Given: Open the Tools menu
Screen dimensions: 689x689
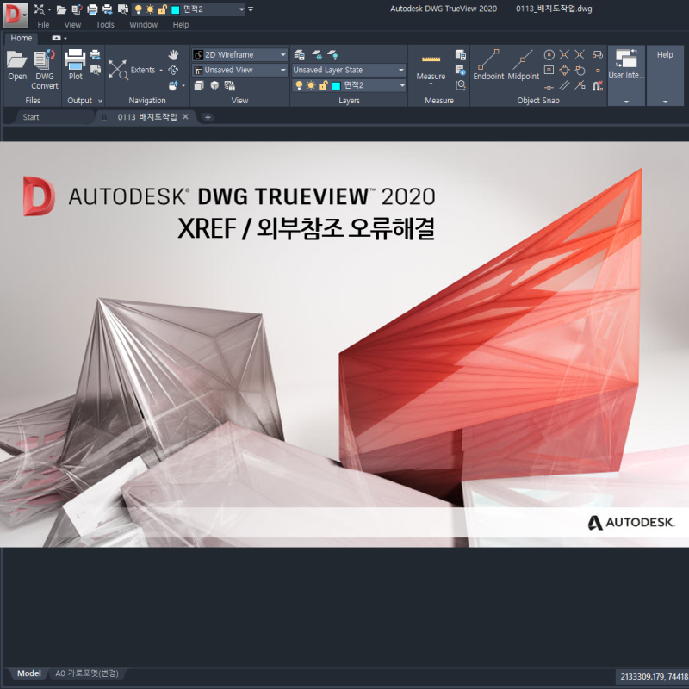Looking at the screenshot, I should coord(105,25).
